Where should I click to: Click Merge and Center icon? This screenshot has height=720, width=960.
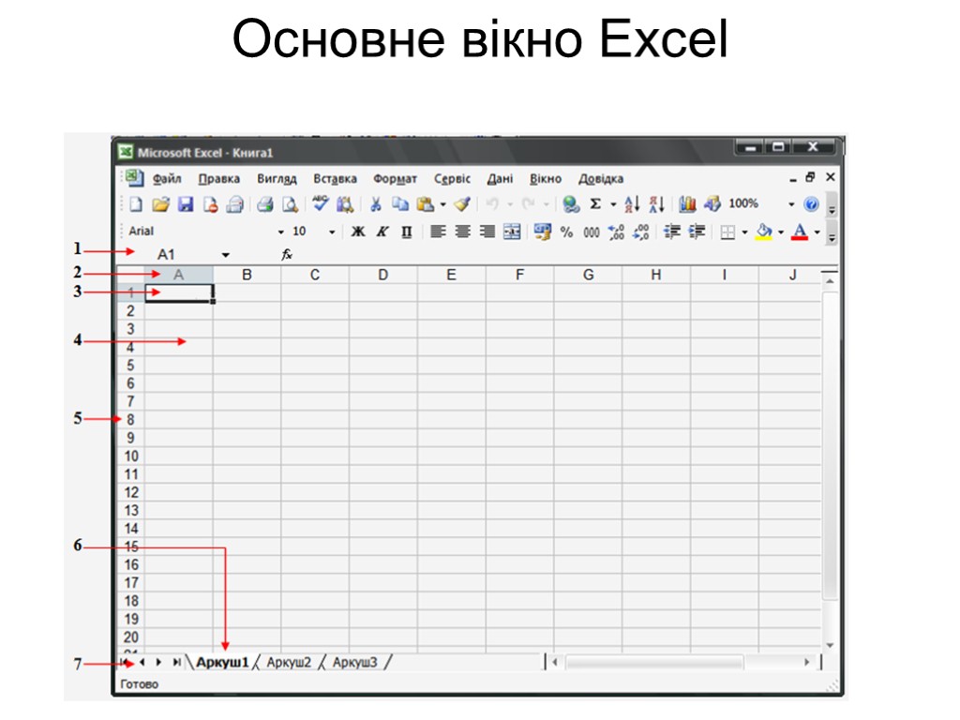[512, 232]
